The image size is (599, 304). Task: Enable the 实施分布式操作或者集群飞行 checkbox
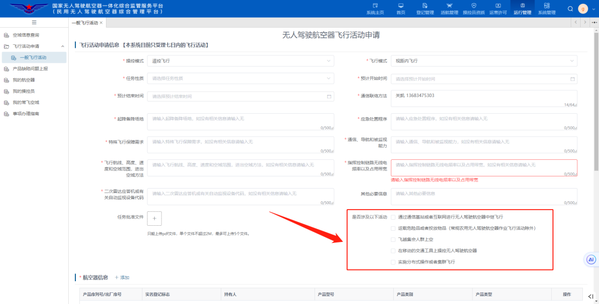pos(393,261)
